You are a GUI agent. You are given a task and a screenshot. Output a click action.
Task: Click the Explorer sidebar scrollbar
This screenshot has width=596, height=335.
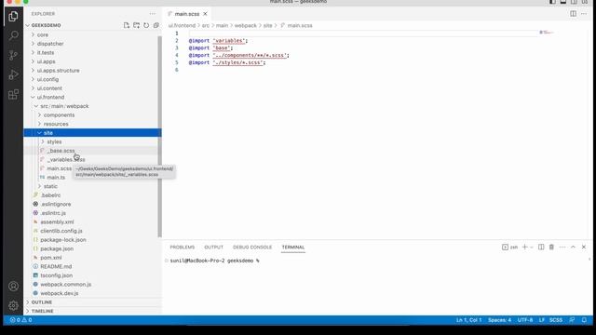[160, 137]
